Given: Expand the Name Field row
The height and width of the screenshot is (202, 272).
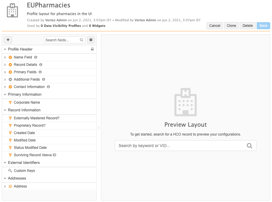Looking at the screenshot, I should [x=5, y=57].
